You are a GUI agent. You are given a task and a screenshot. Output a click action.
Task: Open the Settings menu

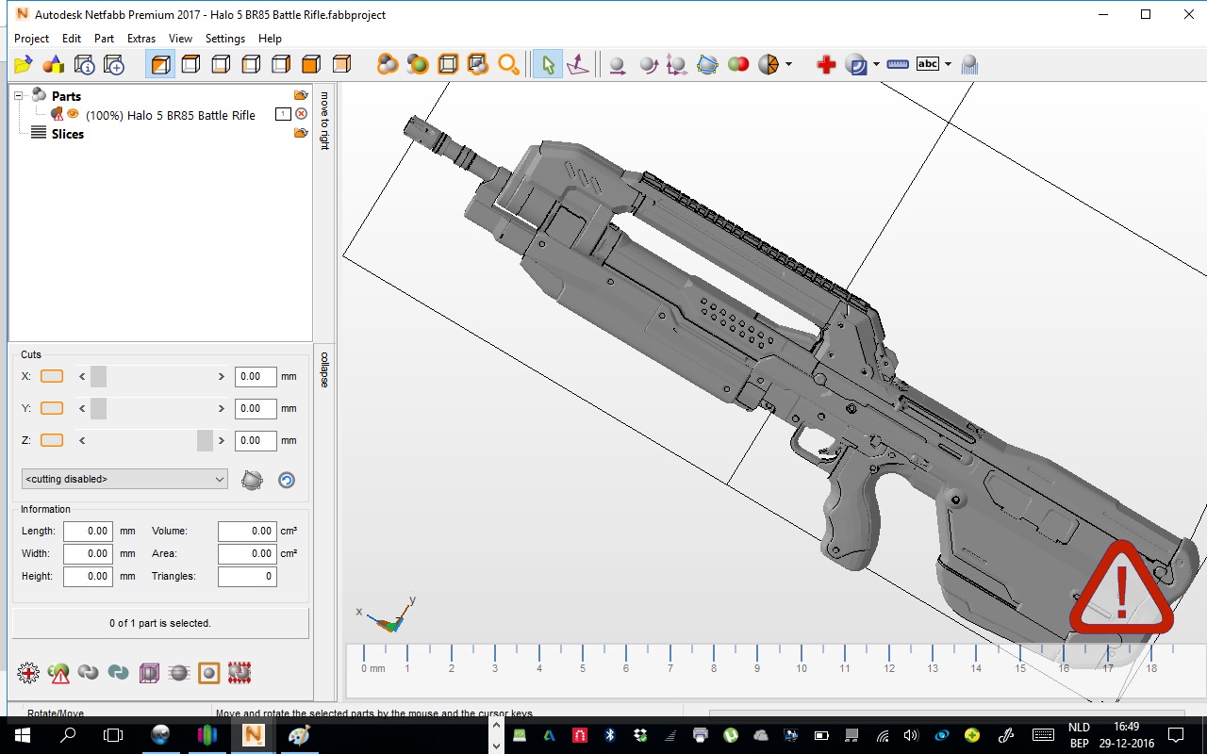click(225, 39)
